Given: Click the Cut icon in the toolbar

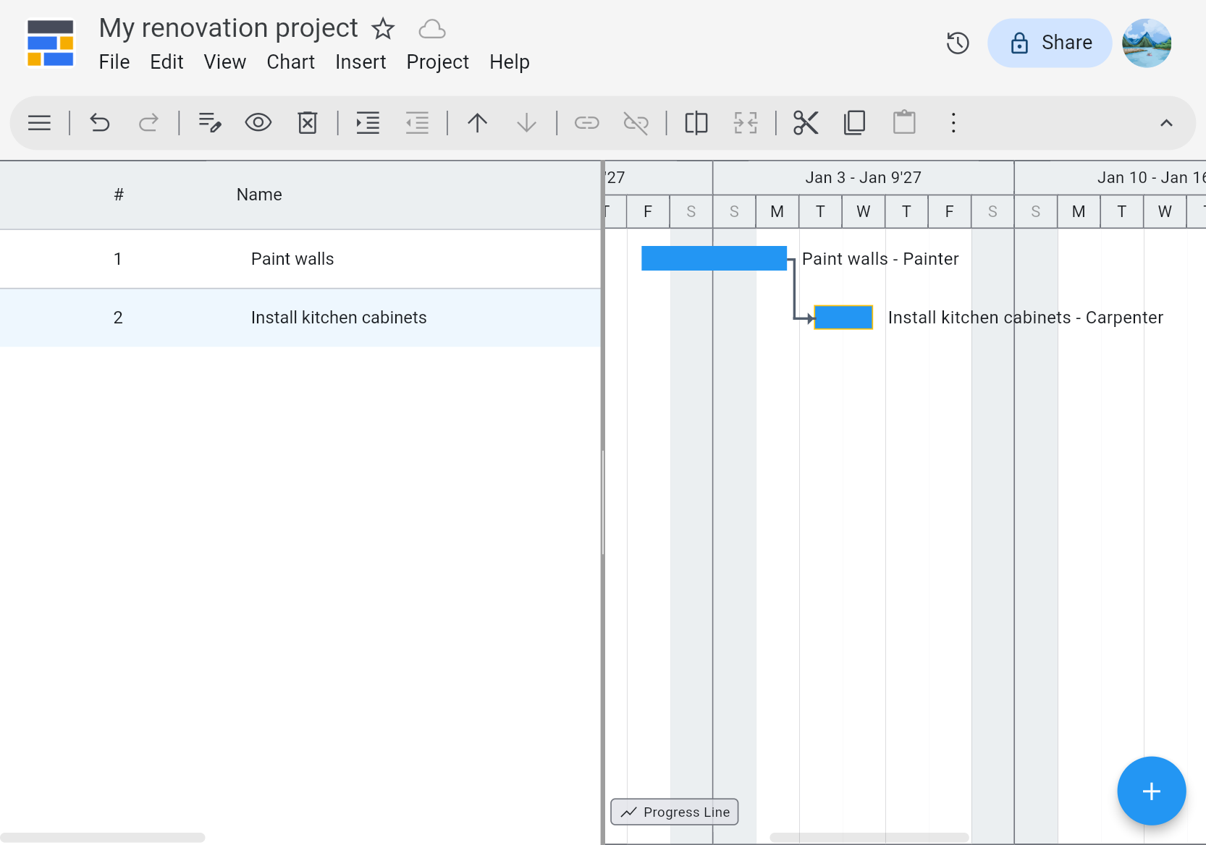Looking at the screenshot, I should tap(806, 122).
